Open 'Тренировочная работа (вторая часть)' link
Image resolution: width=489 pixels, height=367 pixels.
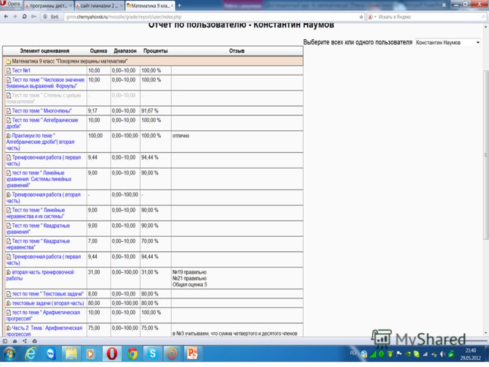[43, 198]
